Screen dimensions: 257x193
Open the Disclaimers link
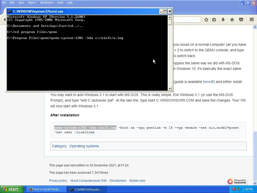118,180
